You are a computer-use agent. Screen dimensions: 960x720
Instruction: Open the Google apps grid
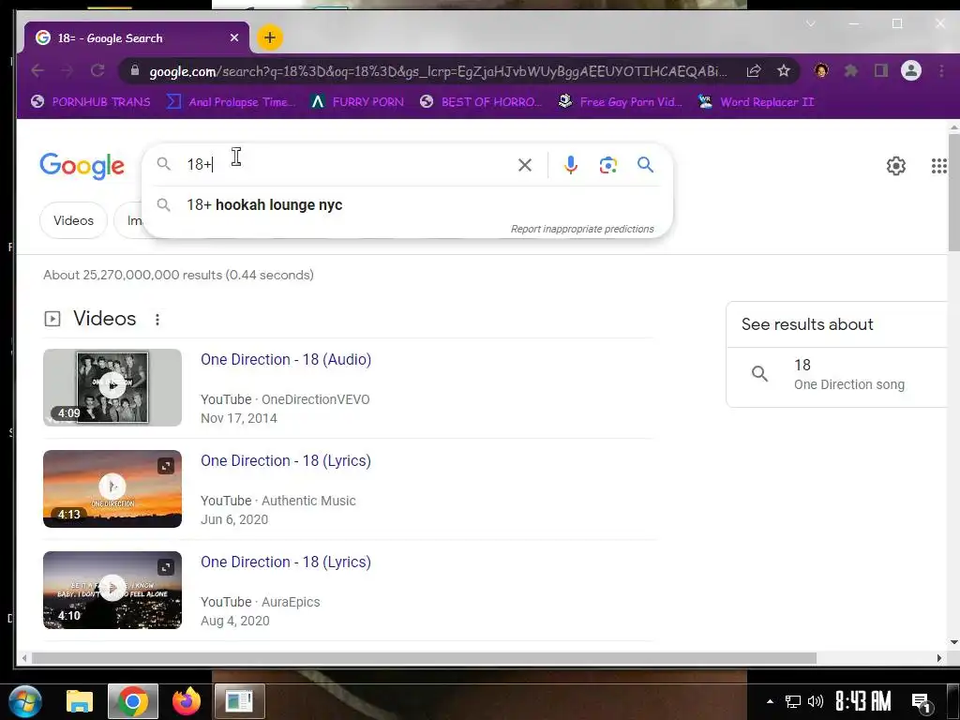939,166
